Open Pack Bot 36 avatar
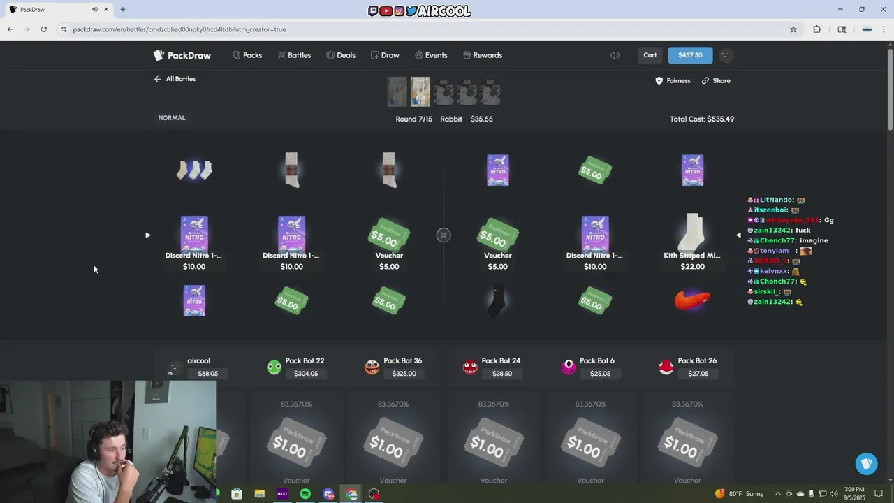The width and height of the screenshot is (894, 503). [x=372, y=367]
